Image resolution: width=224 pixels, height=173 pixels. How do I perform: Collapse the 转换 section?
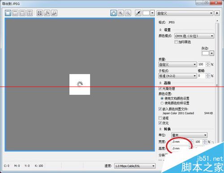click(x=160, y=129)
